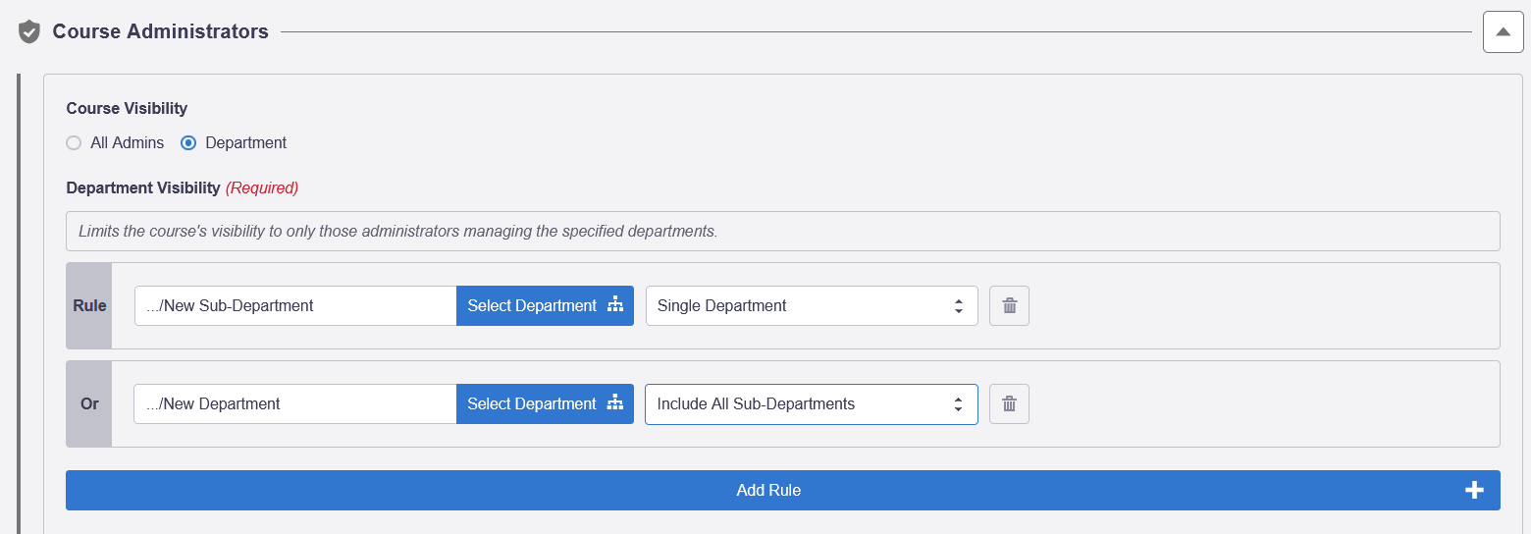
Task: Delete the New Department rule with trash icon
Action: [x=1009, y=404]
